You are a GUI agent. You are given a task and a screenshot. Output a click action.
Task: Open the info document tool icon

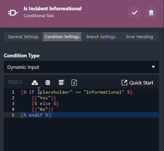point(74,83)
